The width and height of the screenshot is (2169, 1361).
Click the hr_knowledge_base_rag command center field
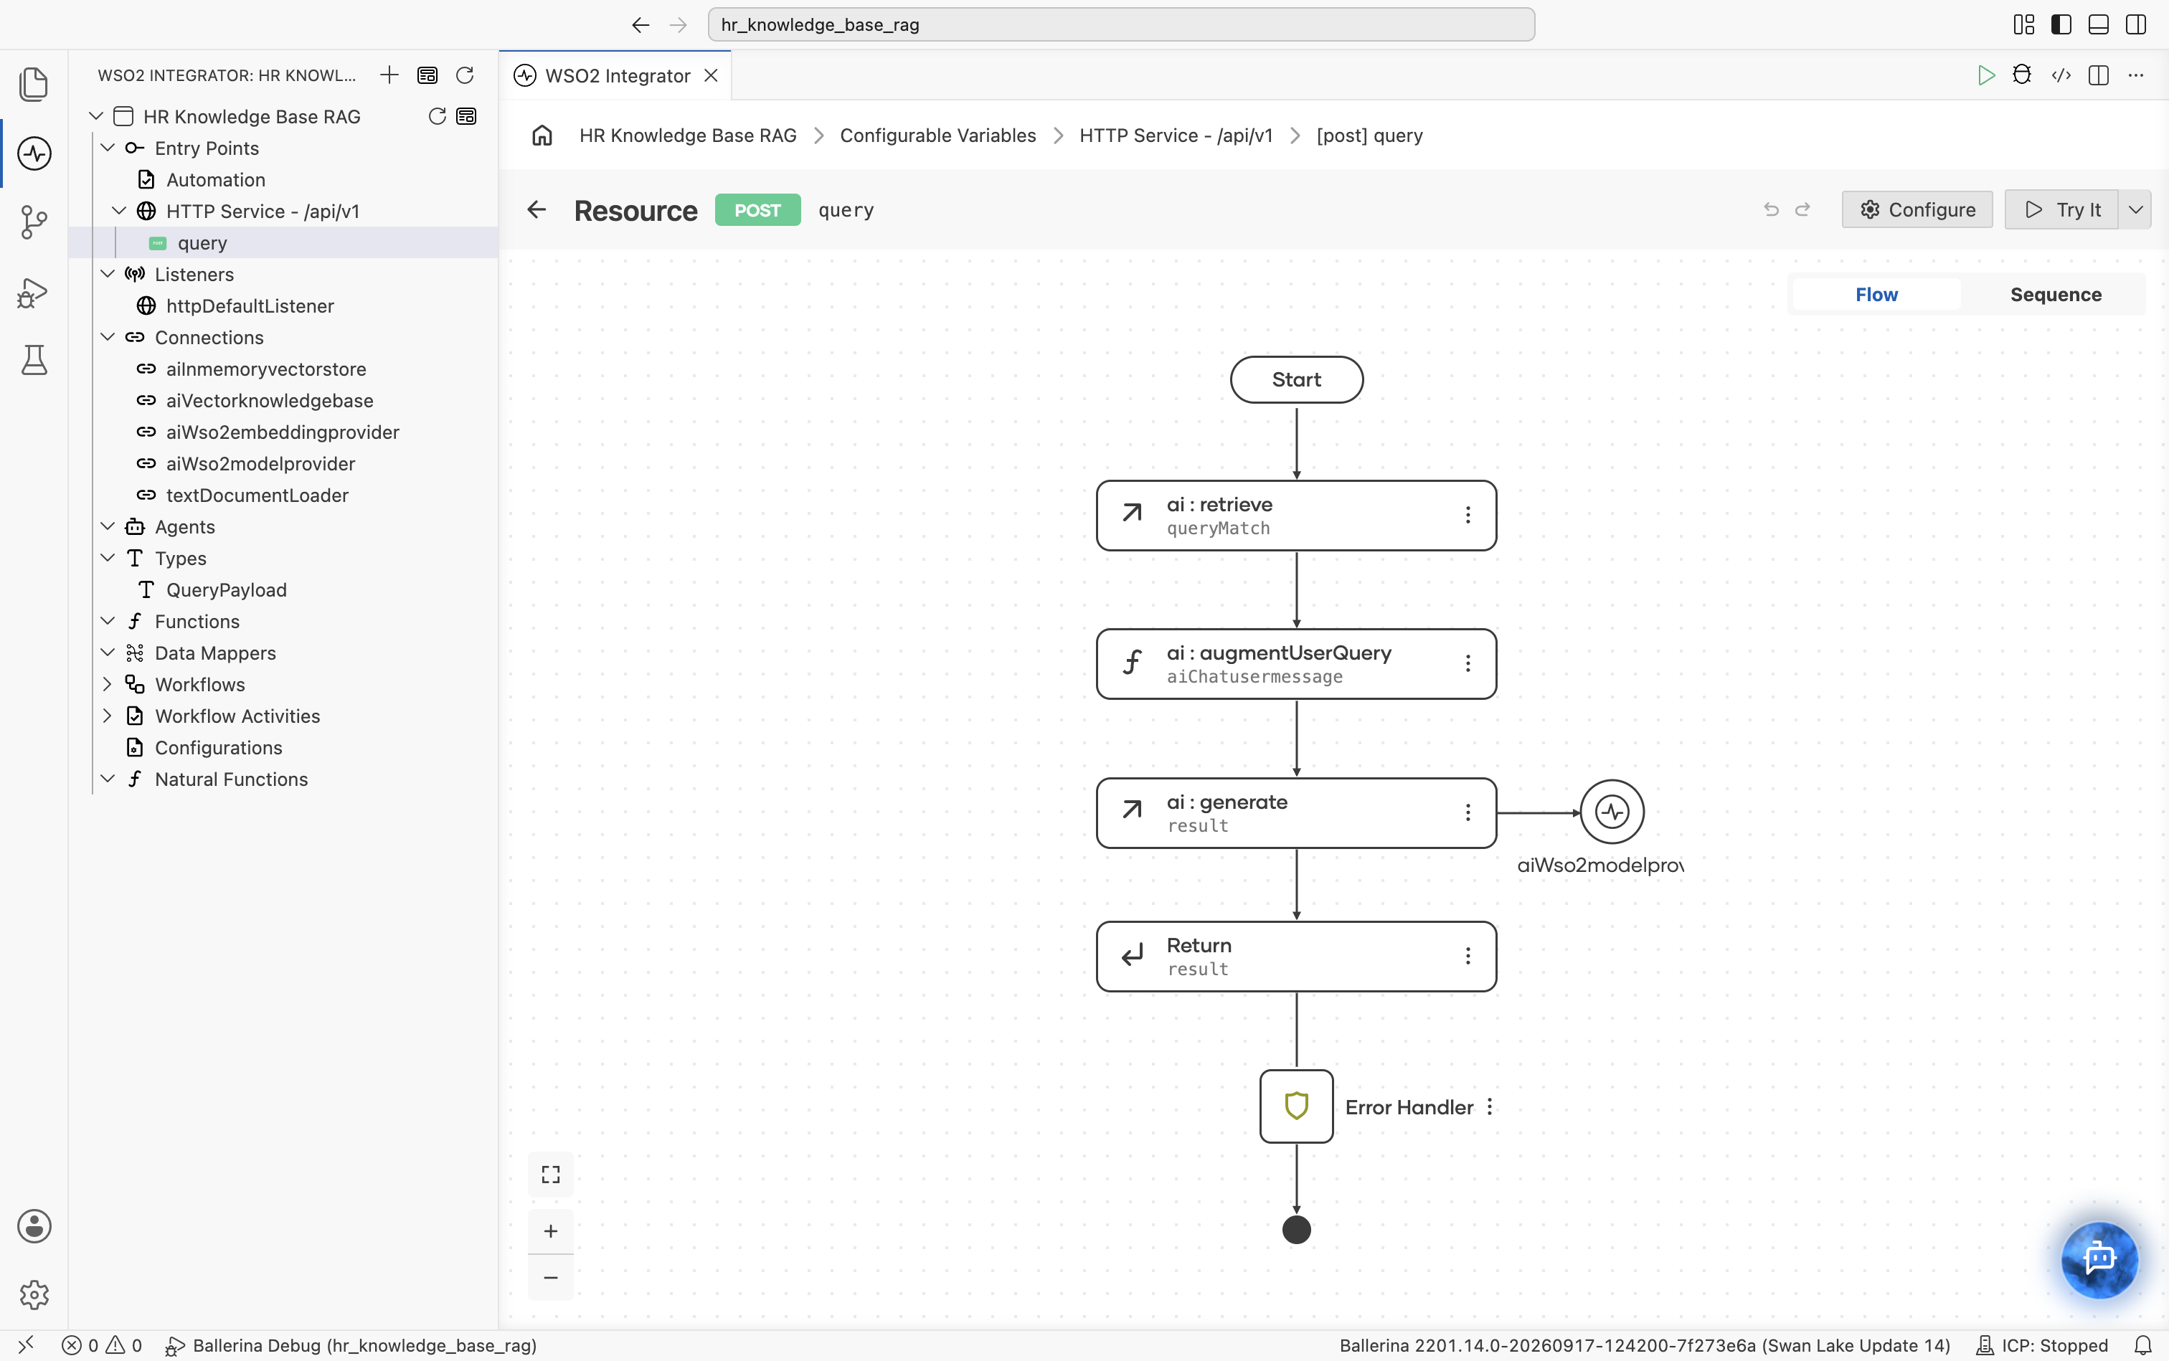click(x=1121, y=24)
